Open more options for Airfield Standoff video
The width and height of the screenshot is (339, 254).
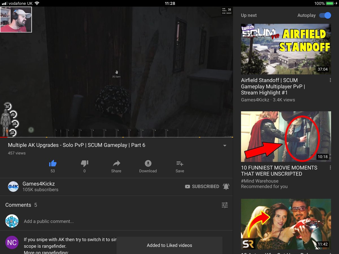[330, 80]
